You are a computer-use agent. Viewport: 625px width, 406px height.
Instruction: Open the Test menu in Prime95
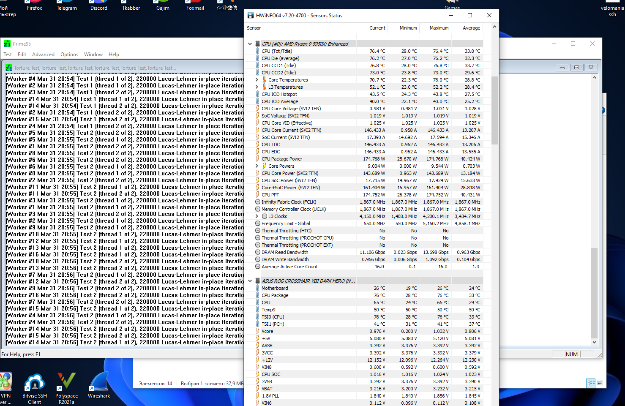click(x=8, y=54)
